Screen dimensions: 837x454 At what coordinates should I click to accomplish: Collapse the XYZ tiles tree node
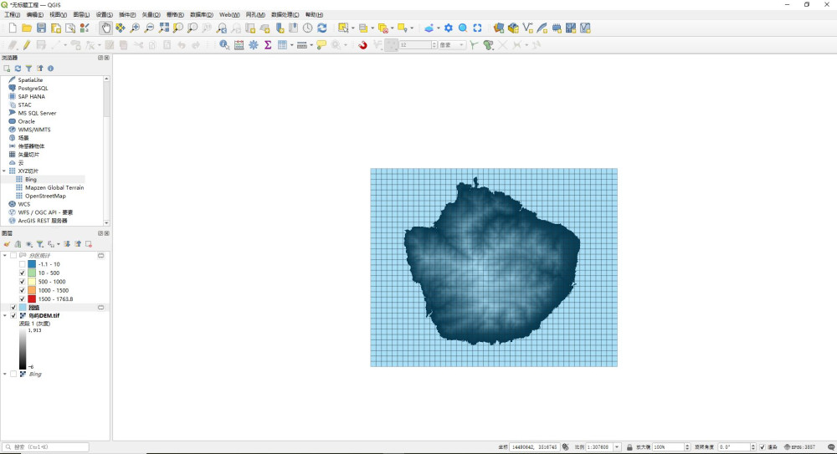click(x=4, y=171)
